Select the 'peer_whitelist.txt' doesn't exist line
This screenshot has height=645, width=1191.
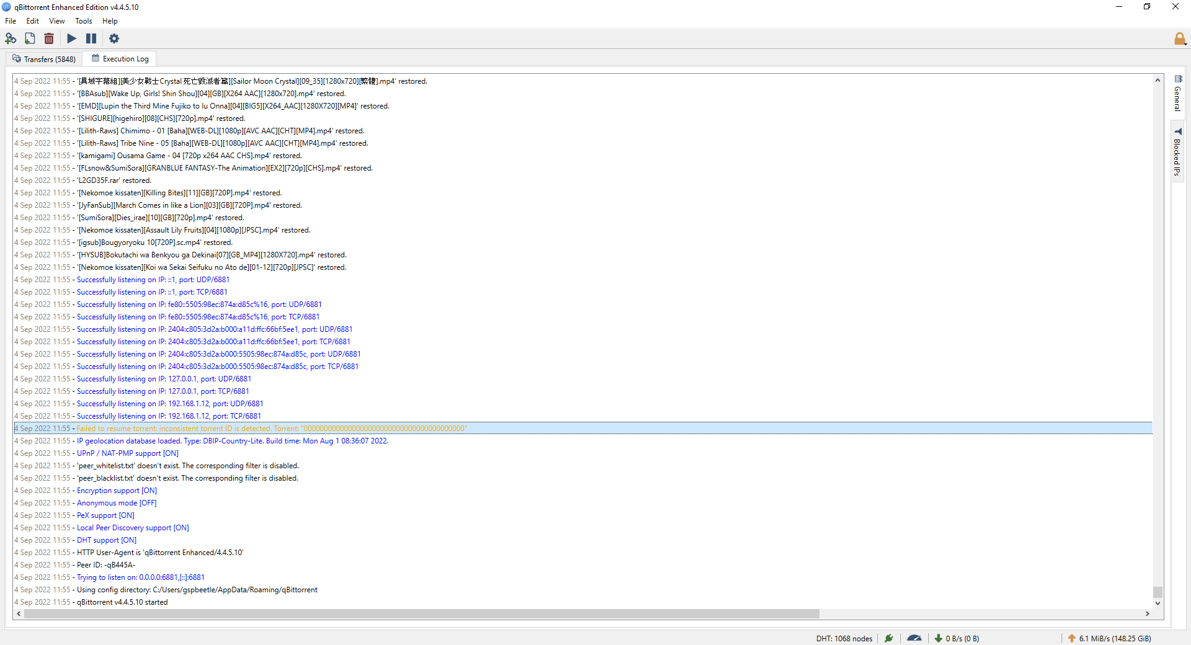(x=582, y=466)
